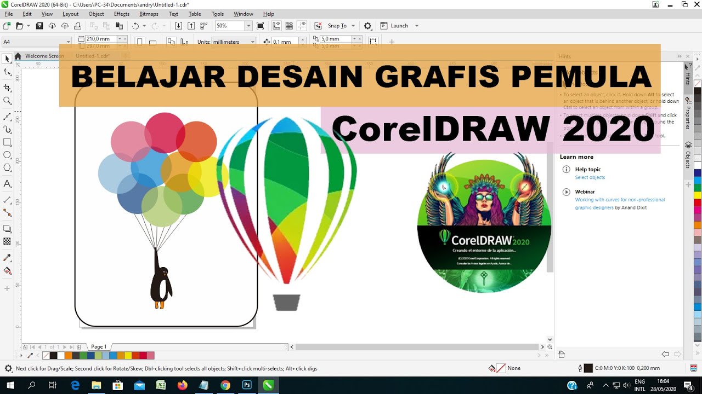This screenshot has width=702, height=394.
Task: Select the Parallel Dimension tool
Action: pos(7,200)
